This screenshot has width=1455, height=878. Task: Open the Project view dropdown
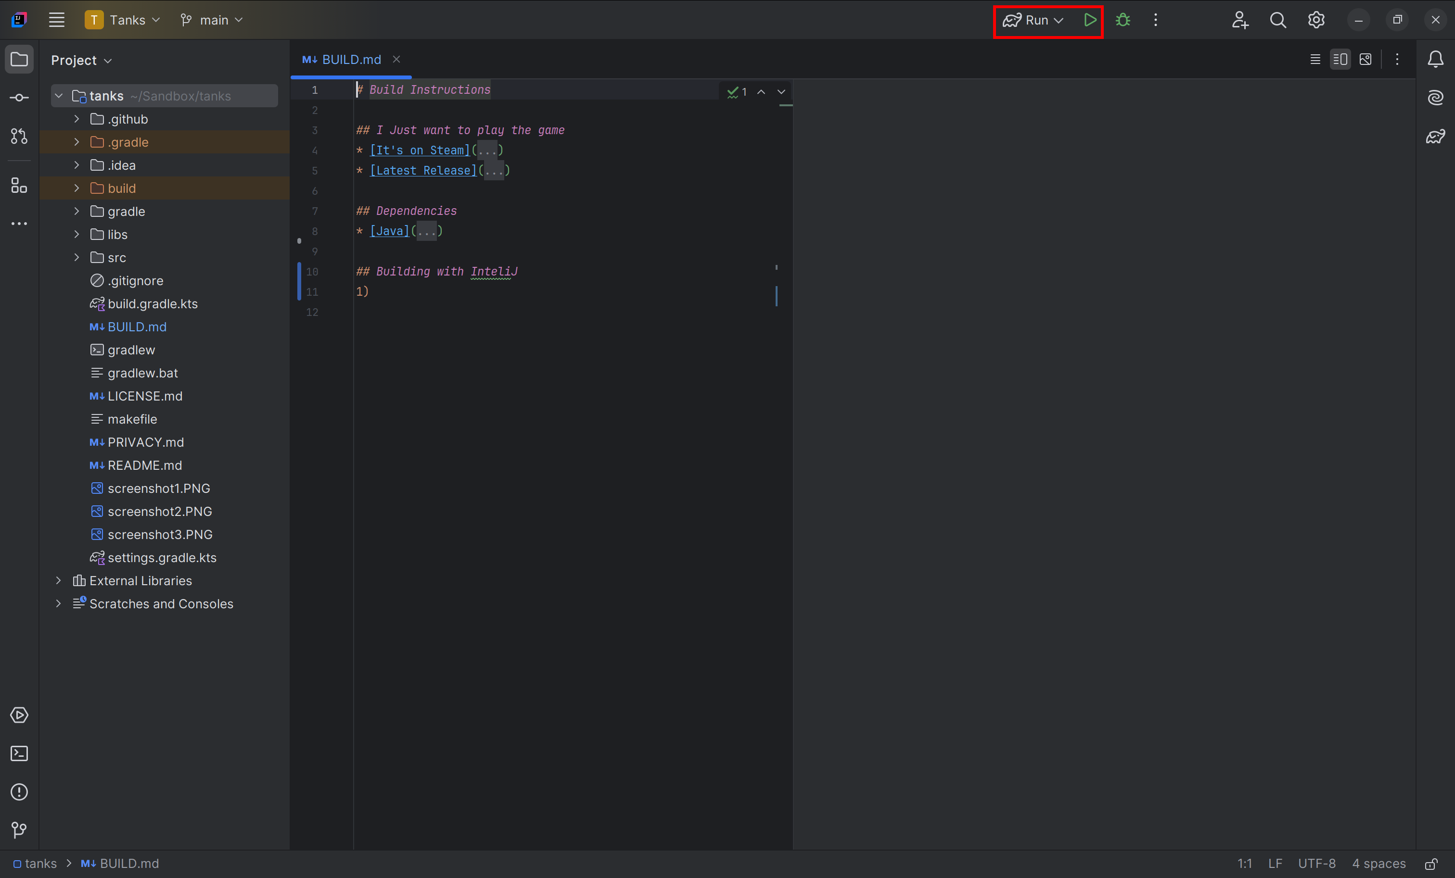(81, 60)
